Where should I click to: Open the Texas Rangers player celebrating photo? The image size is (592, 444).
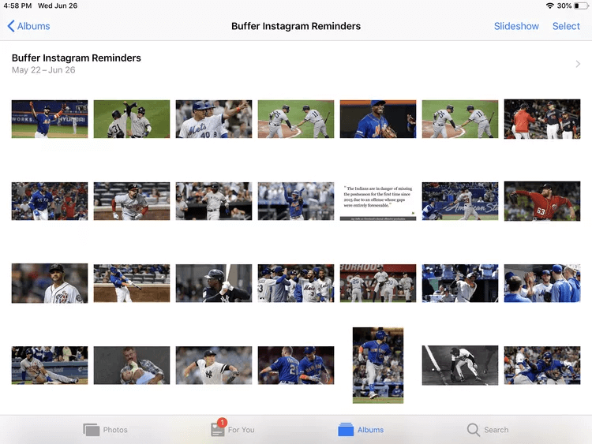point(50,201)
